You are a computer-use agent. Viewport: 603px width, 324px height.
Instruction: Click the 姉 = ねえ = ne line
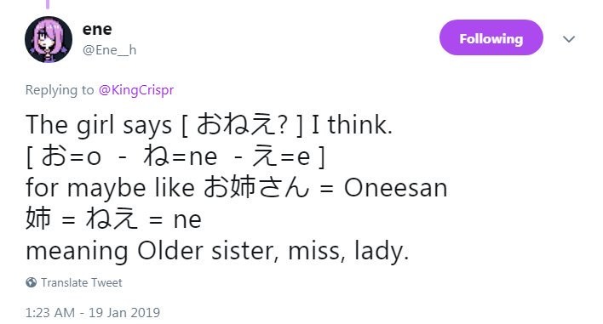pyautogui.click(x=113, y=219)
